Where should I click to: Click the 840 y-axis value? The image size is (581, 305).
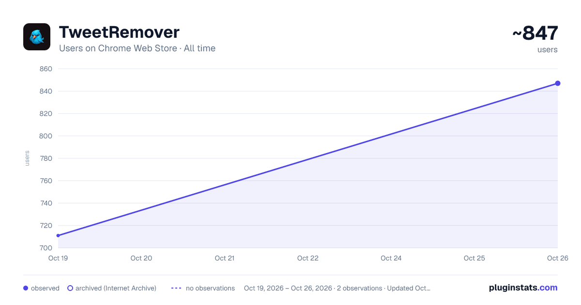[x=46, y=91]
